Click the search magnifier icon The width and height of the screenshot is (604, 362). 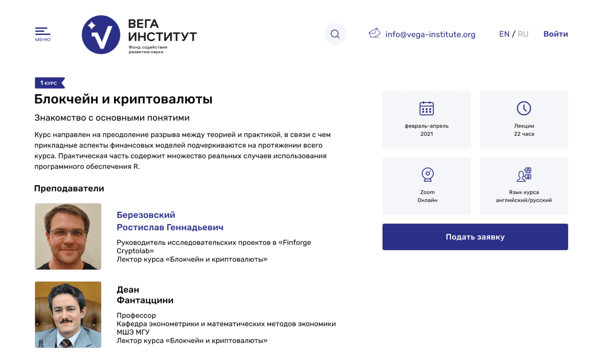pos(335,34)
